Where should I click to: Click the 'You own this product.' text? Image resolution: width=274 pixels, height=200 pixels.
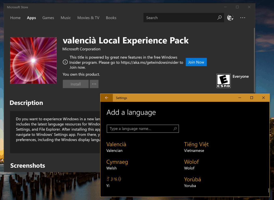click(81, 74)
